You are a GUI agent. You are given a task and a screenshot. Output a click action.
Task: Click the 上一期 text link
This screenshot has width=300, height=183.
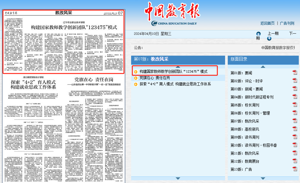pos(273,34)
